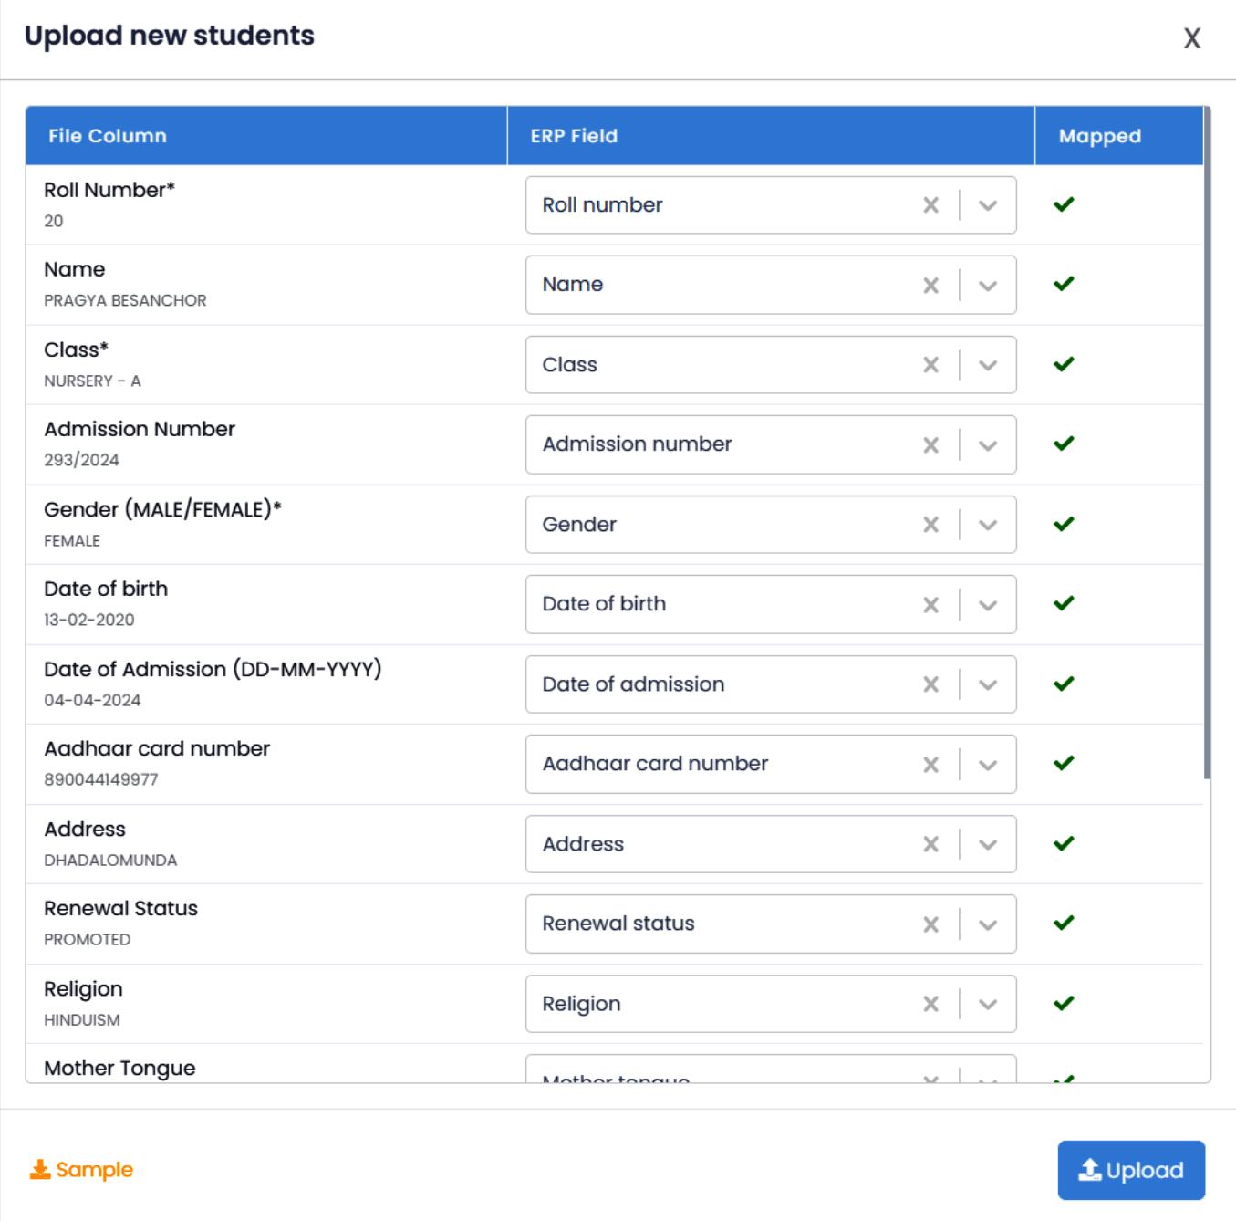Click the Date of admission mapped checkmark
This screenshot has width=1236, height=1221.
1064,684
